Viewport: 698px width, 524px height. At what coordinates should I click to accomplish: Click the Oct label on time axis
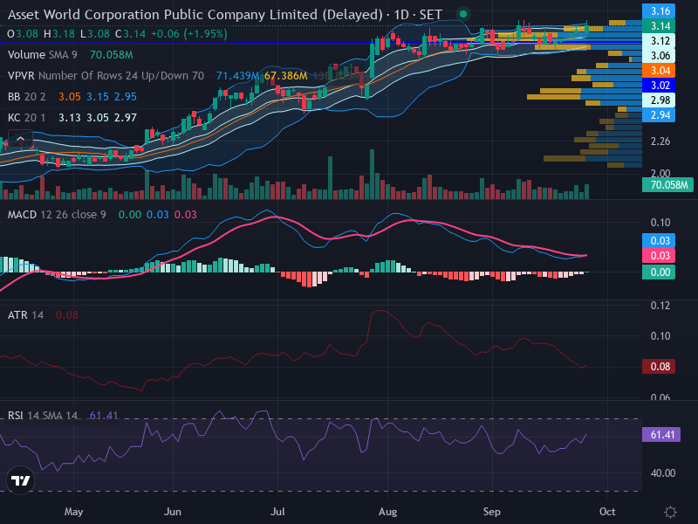[x=607, y=512]
